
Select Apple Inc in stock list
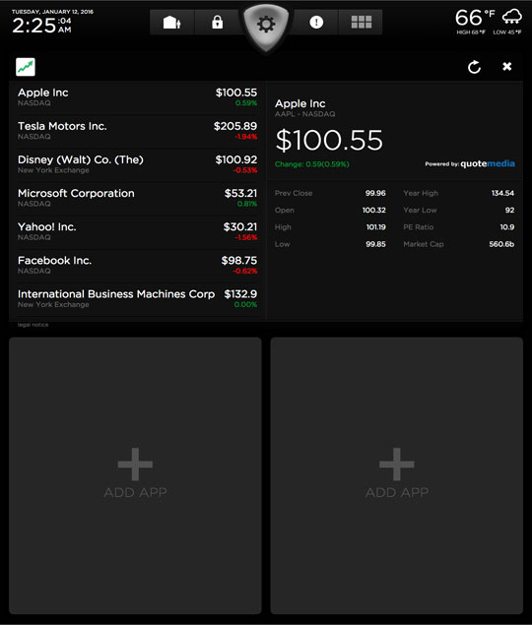[x=137, y=97]
